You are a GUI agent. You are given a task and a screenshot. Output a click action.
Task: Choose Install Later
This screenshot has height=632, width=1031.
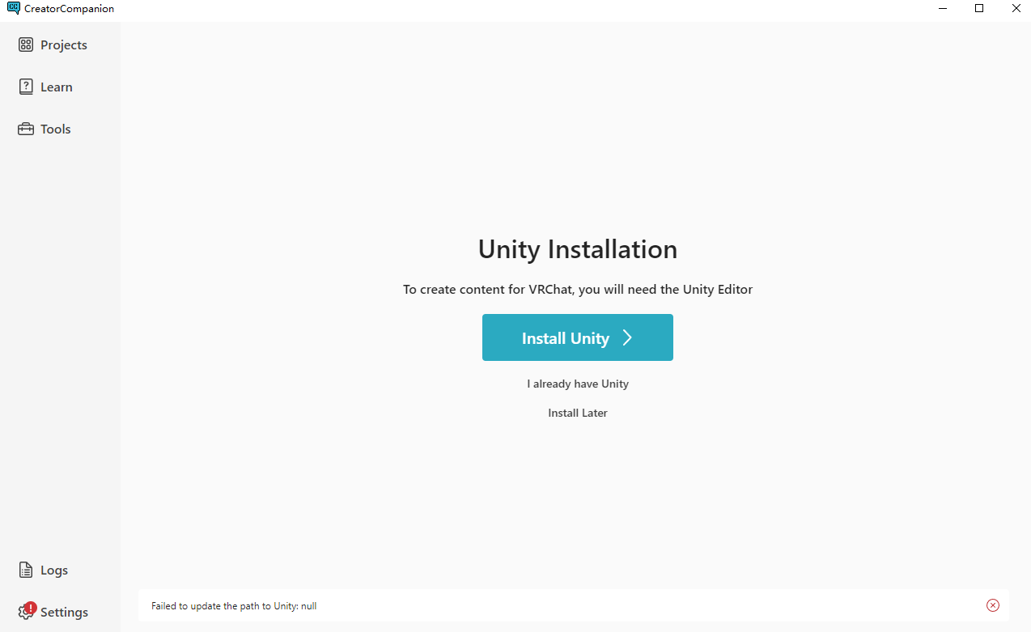click(577, 413)
